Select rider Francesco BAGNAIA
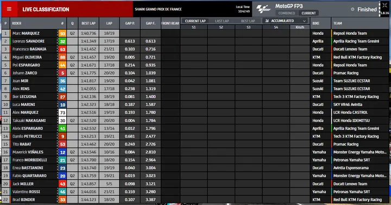The width and height of the screenshot is (391, 205). click(29, 49)
